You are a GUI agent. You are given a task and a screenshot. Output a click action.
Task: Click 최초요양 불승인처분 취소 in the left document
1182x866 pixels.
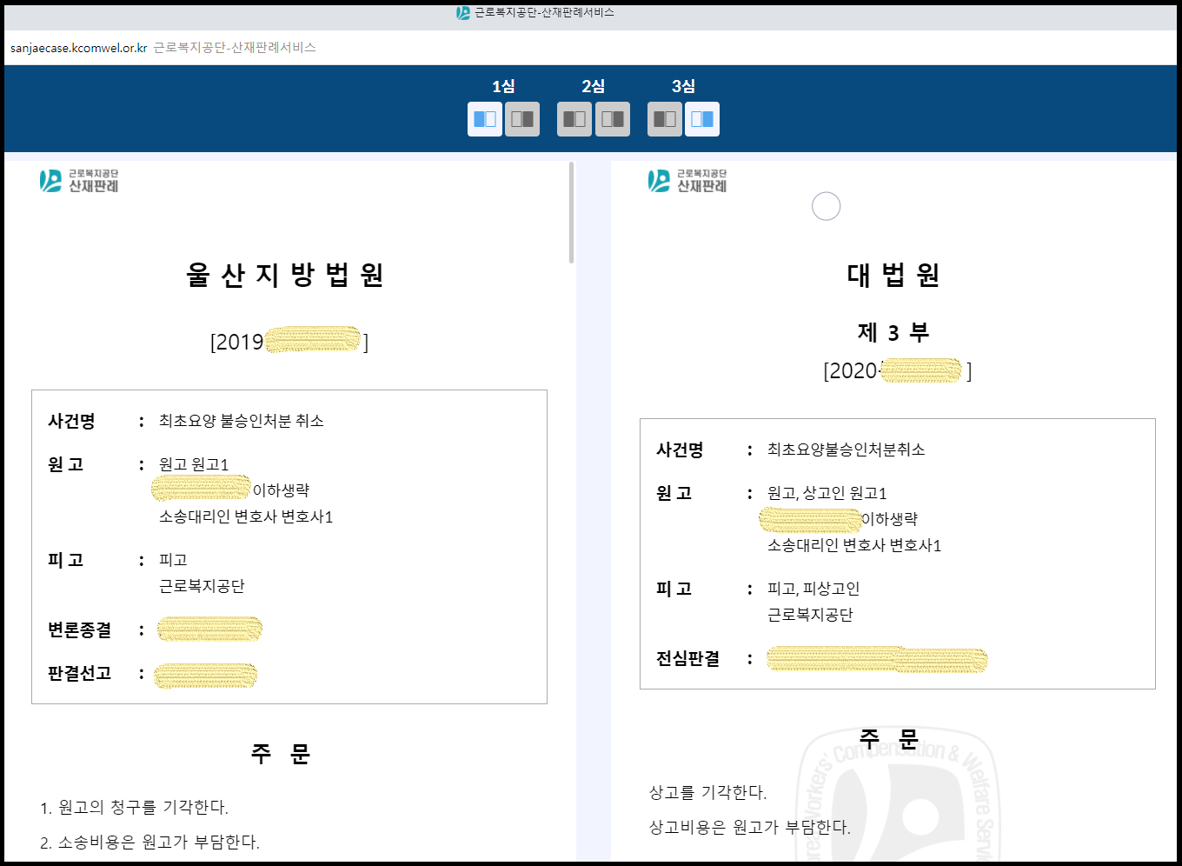[242, 421]
